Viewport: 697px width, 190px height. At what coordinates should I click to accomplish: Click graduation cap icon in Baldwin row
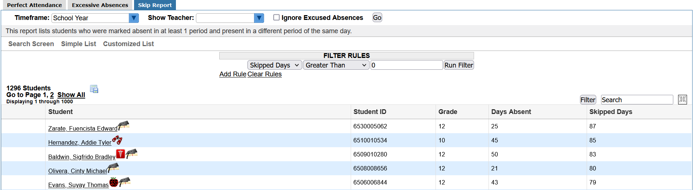point(131,153)
